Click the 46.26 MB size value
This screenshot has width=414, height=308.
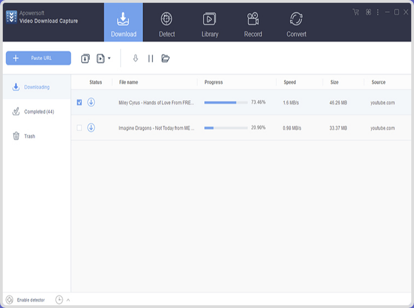pyautogui.click(x=338, y=103)
